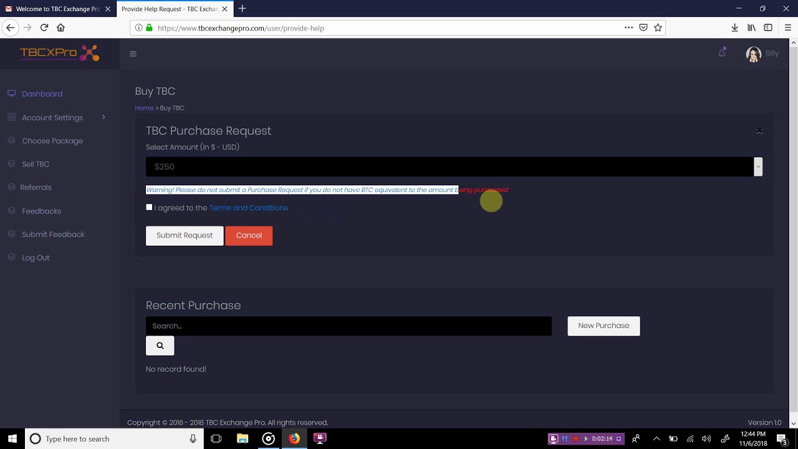Open the page actions three-dot menu
The image size is (798, 449).
pos(628,27)
